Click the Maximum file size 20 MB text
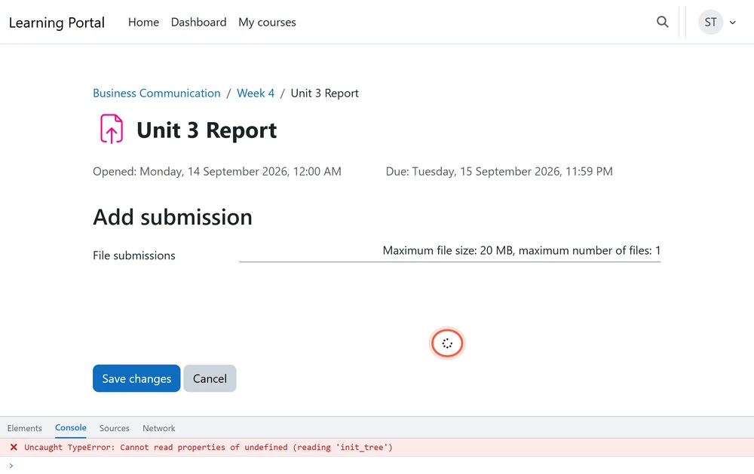This screenshot has width=754, height=474. tap(522, 250)
